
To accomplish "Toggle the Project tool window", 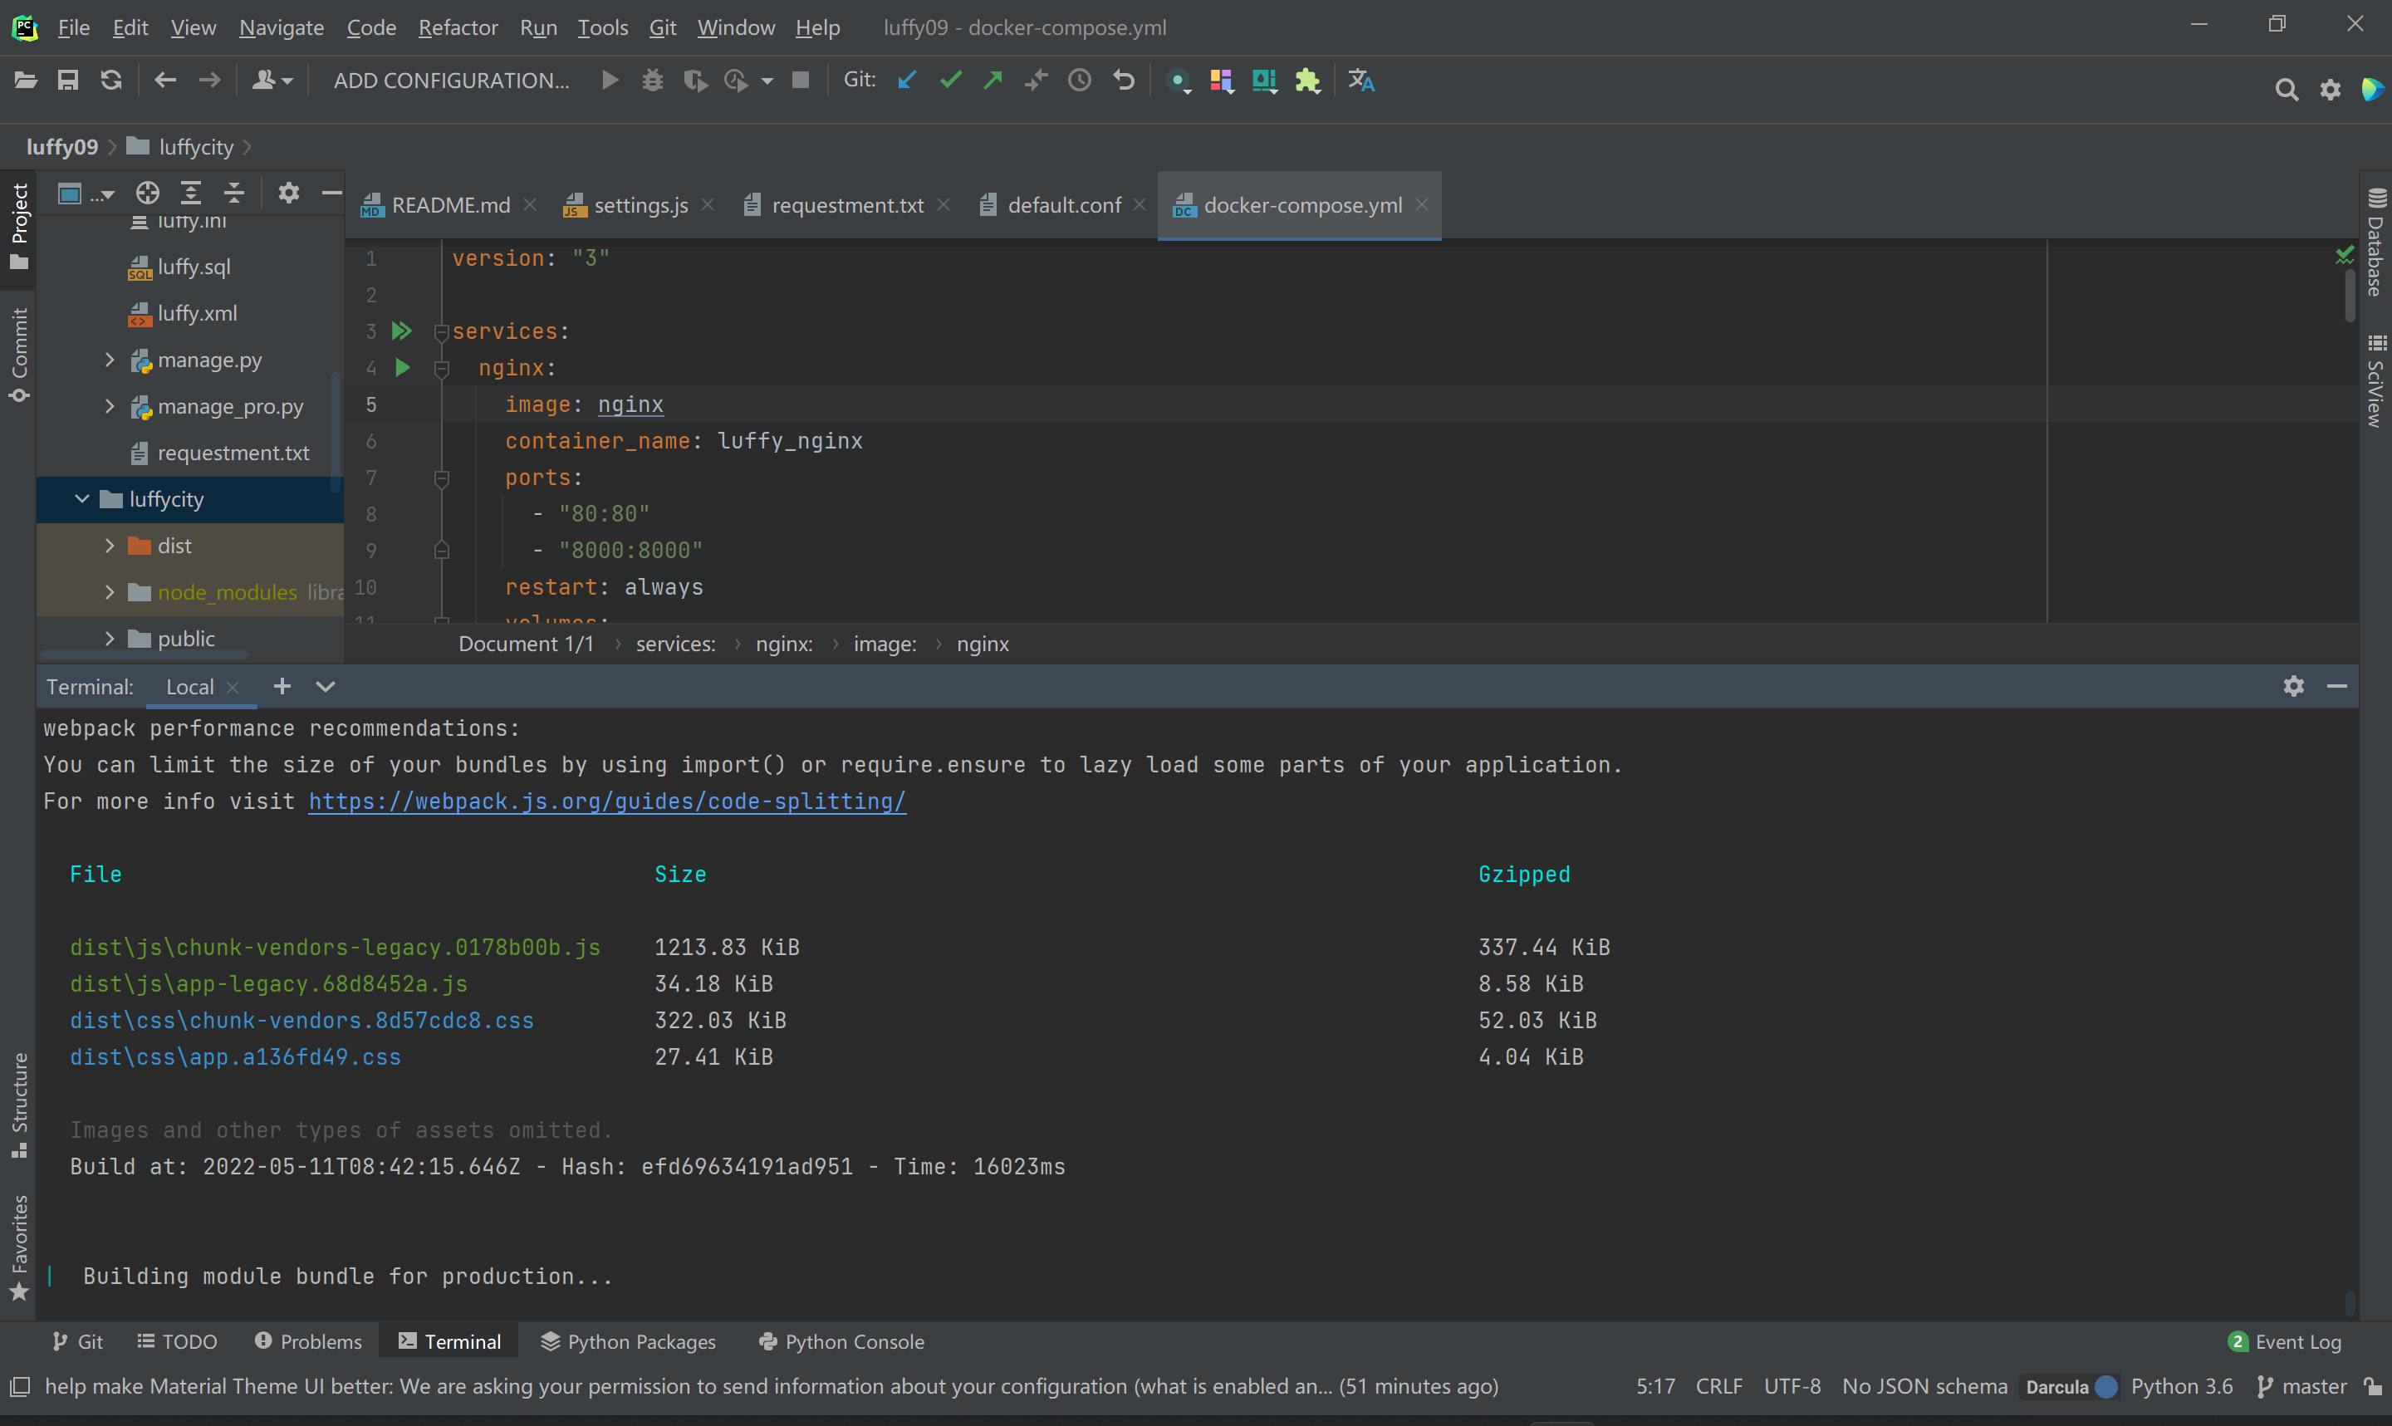I will click(18, 228).
